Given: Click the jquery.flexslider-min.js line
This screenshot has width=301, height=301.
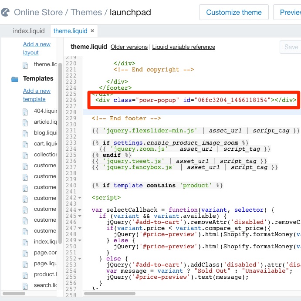Looking at the screenshot, I should 196,131.
